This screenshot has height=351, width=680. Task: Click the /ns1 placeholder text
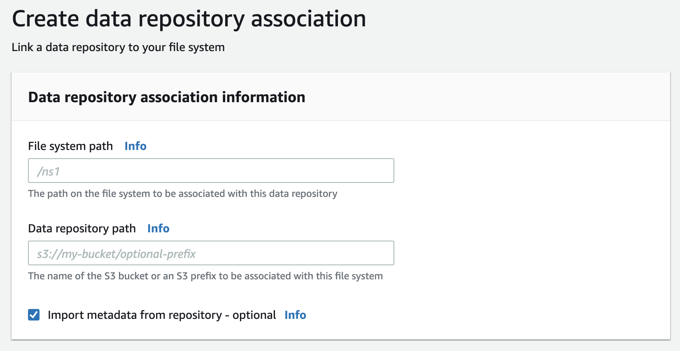pos(49,171)
